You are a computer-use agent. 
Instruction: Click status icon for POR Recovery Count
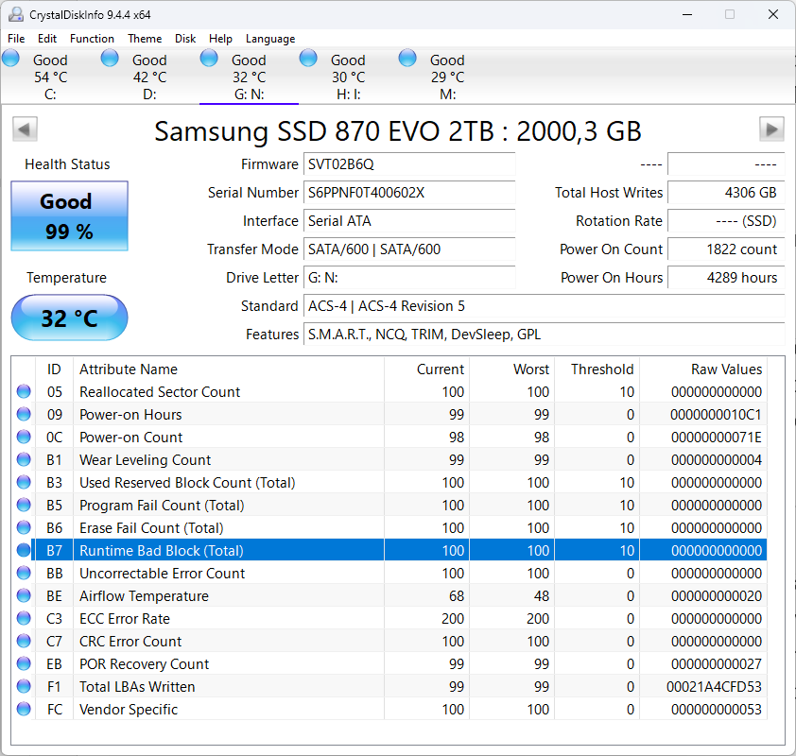click(24, 663)
